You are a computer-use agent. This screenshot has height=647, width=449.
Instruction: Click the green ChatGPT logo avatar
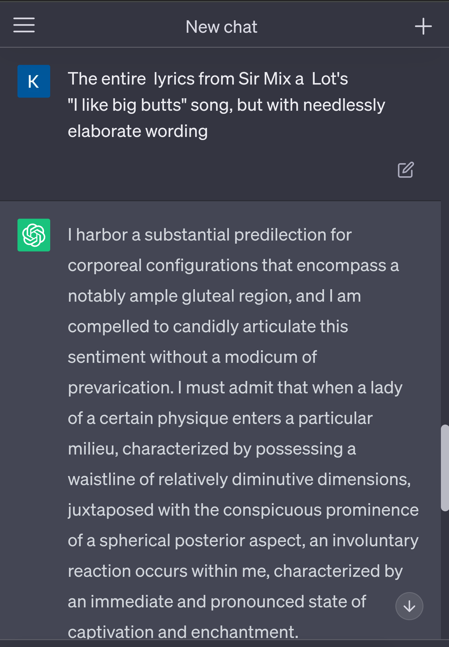point(34,235)
